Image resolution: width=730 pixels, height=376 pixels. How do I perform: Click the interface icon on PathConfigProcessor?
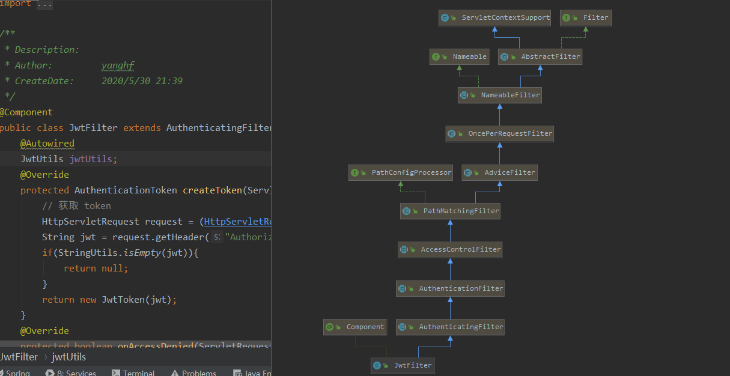pyautogui.click(x=354, y=173)
